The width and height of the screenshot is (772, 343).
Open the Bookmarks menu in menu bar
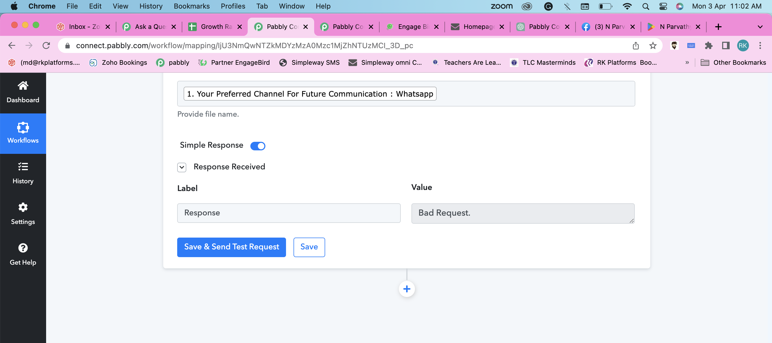tap(191, 6)
